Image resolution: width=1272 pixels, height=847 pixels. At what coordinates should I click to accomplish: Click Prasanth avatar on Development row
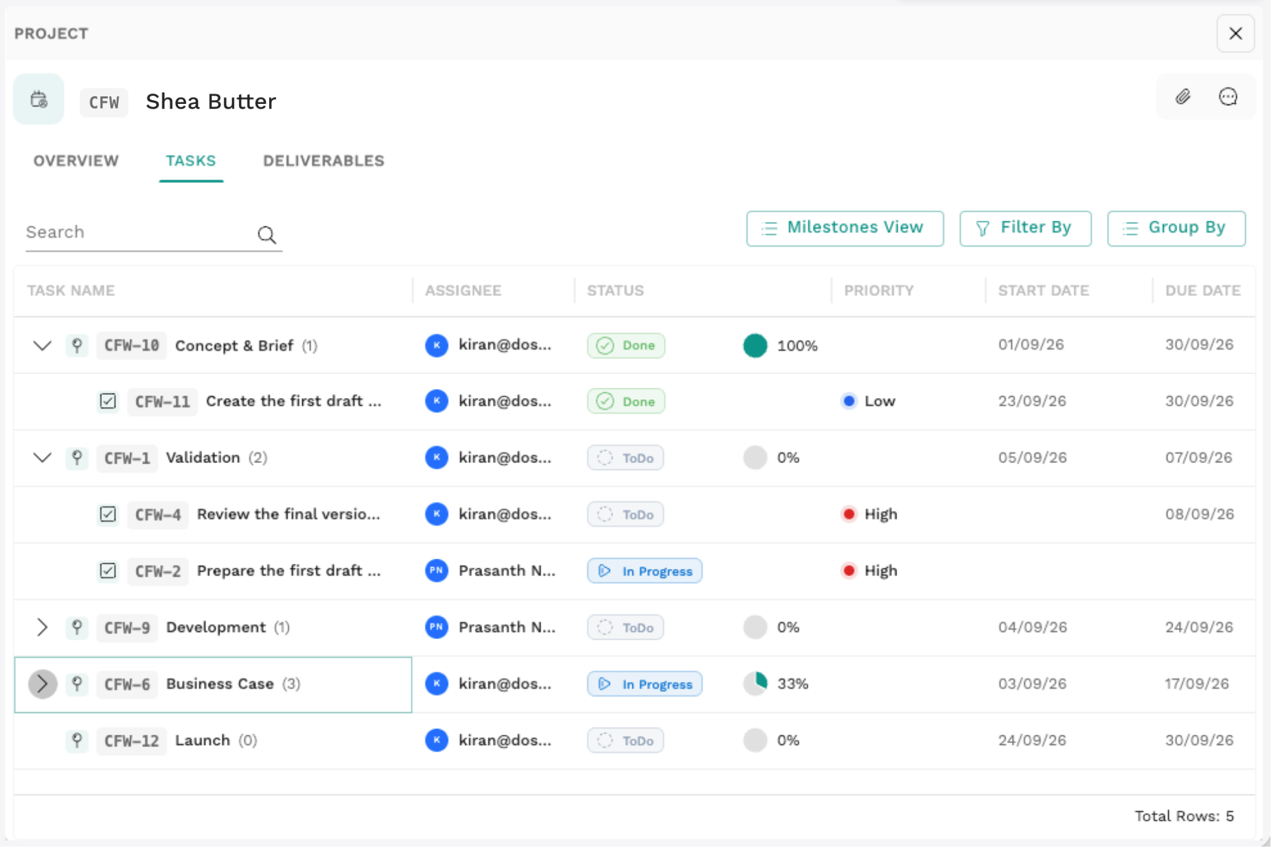437,628
